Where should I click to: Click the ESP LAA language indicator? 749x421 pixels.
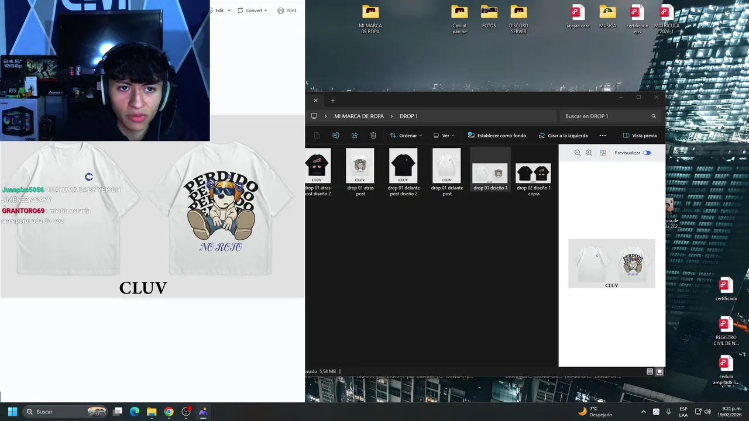tap(683, 412)
